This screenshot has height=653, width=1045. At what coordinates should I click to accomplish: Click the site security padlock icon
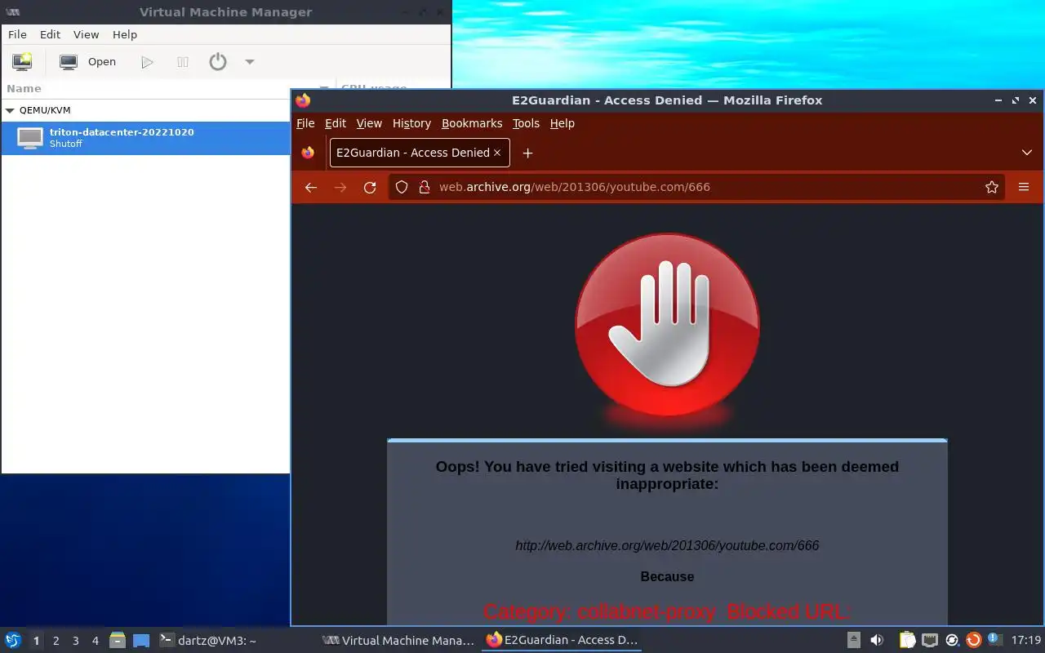tap(424, 187)
